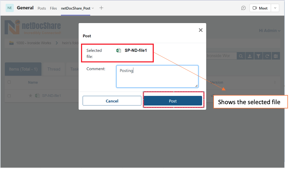
Task: Click Cancel in the Post dialog
Action: [x=112, y=101]
